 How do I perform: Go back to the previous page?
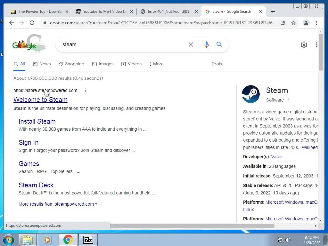[12, 23]
